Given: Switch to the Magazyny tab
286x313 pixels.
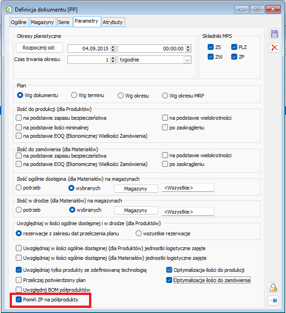Looking at the screenshot, I should tap(42, 22).
